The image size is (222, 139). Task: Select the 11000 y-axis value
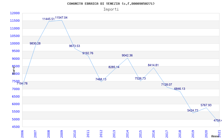coord(15,28)
